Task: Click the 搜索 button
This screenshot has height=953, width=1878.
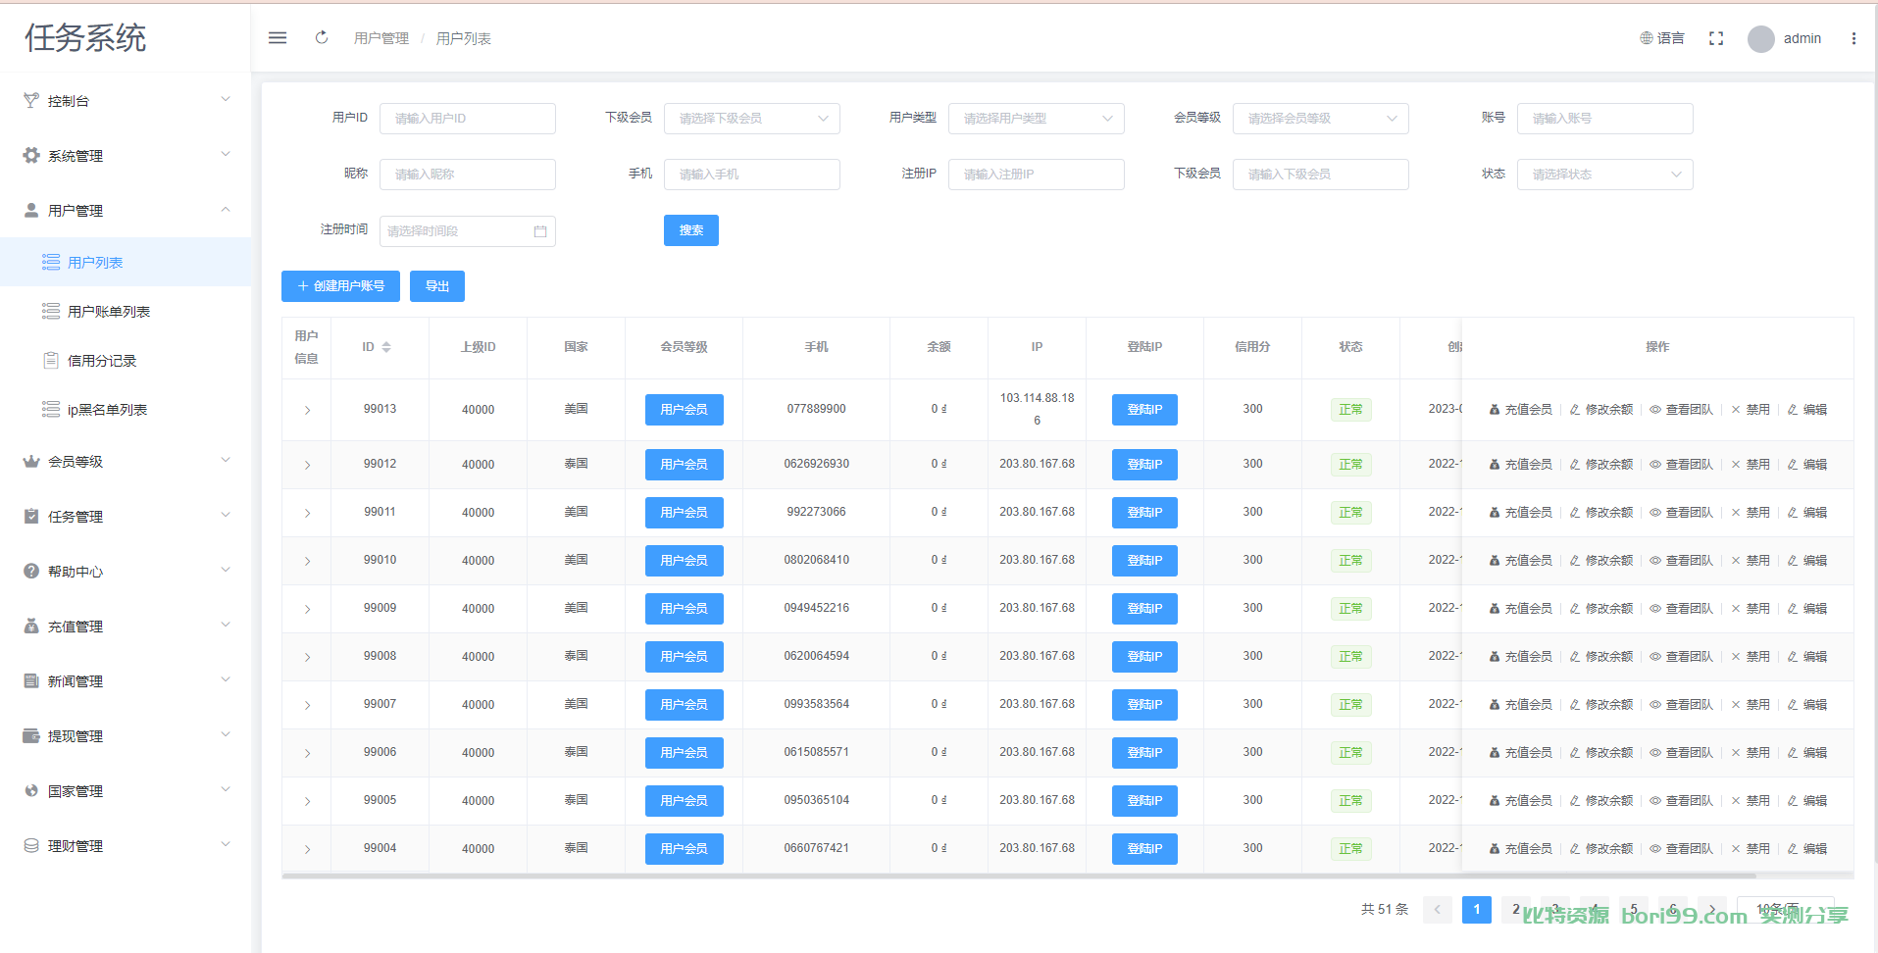Action: coord(691,230)
